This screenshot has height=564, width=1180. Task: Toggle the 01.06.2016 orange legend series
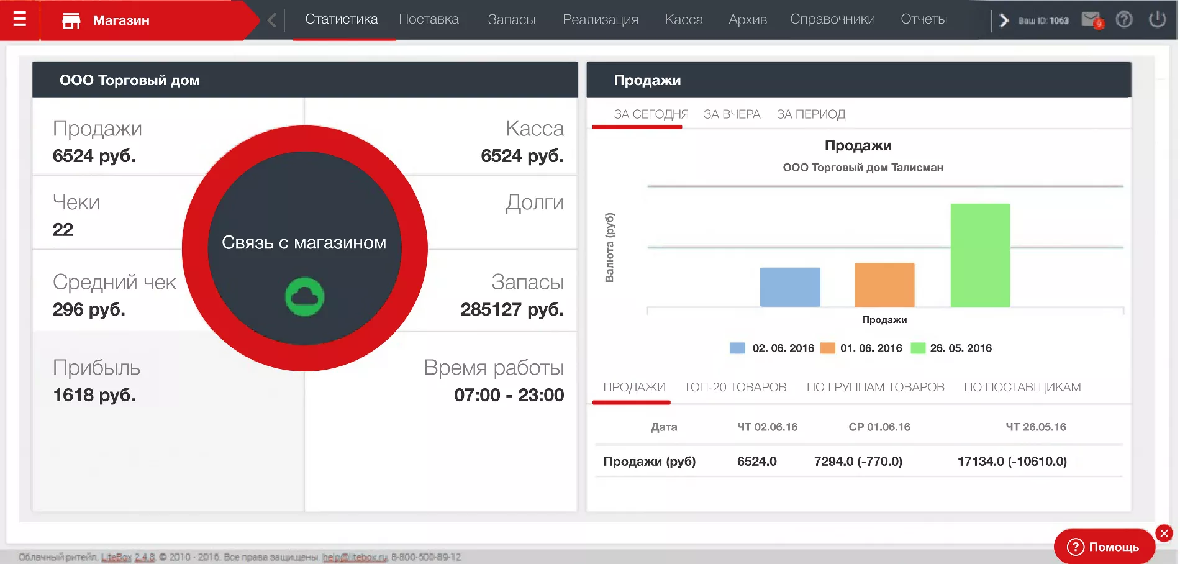[862, 348]
